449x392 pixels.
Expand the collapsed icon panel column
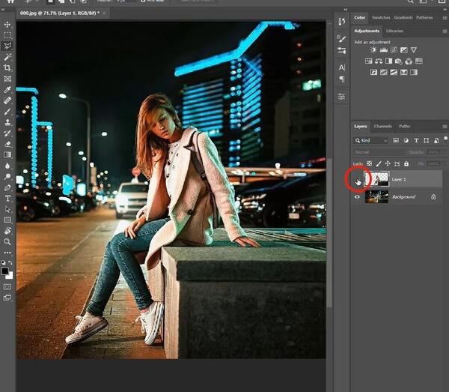345,10
